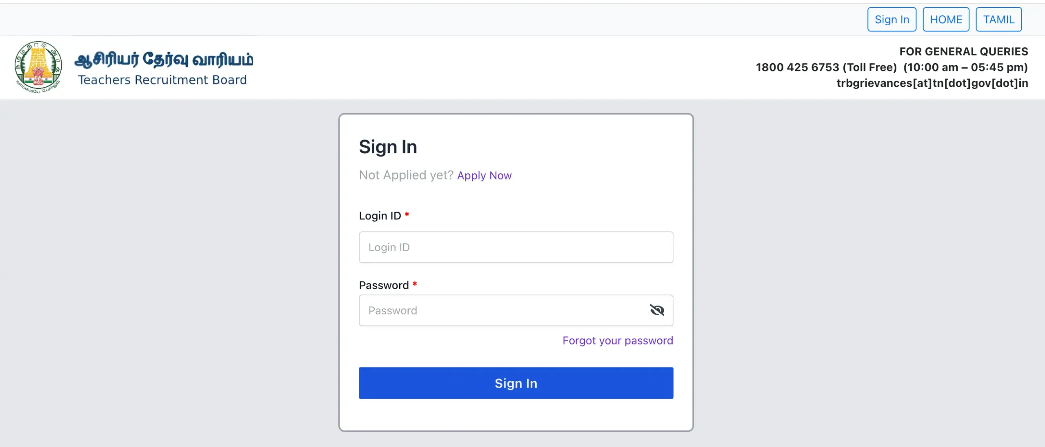The image size is (1045, 447).
Task: Click the trbgrievances email address text
Action: pyautogui.click(x=932, y=83)
